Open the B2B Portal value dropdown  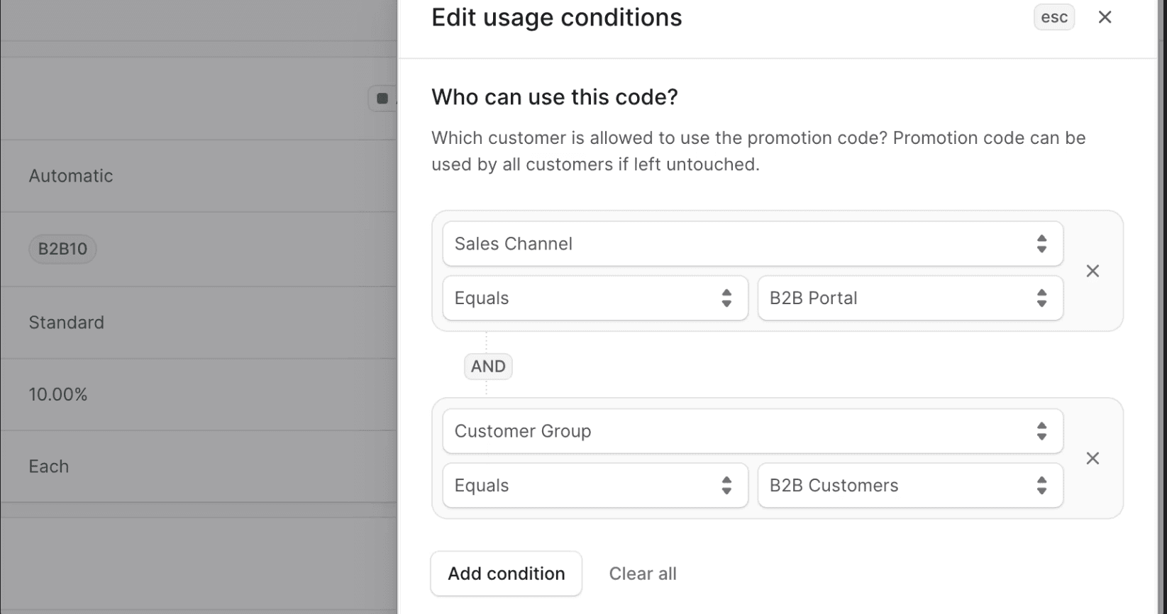(909, 298)
